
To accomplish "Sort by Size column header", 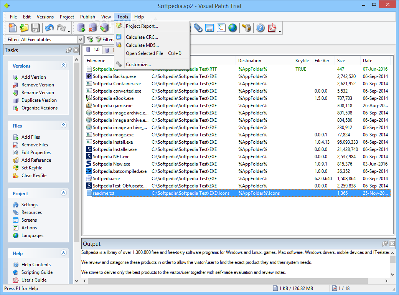I will click(347, 61).
